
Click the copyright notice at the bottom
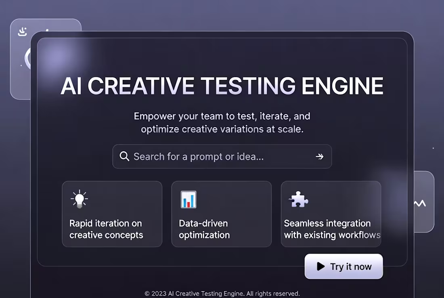(222, 294)
